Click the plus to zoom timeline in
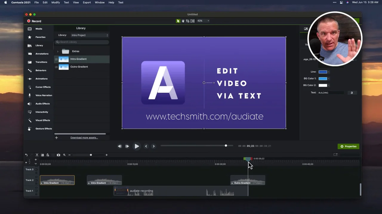This screenshot has width=382, height=214. click(x=107, y=155)
